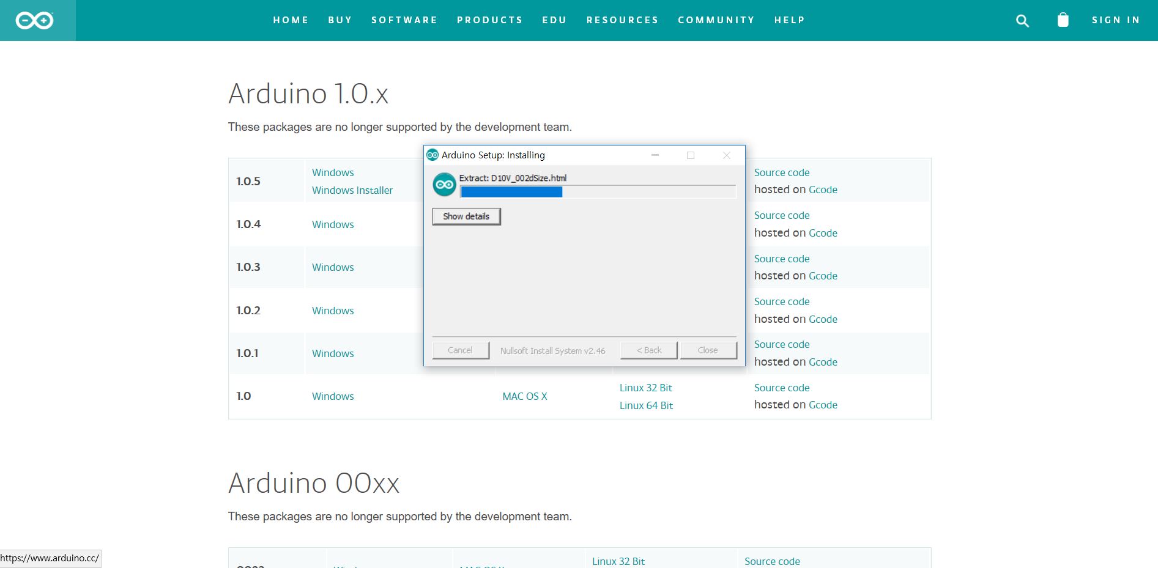
Task: Click the https://www.arduino.cc/ status bar URL
Action: (50, 558)
